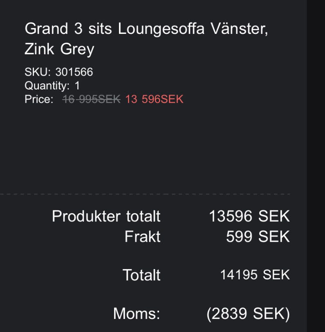The width and height of the screenshot is (325, 332).
Task: Click the red discounted price 13 596SEK
Action: pos(155,99)
